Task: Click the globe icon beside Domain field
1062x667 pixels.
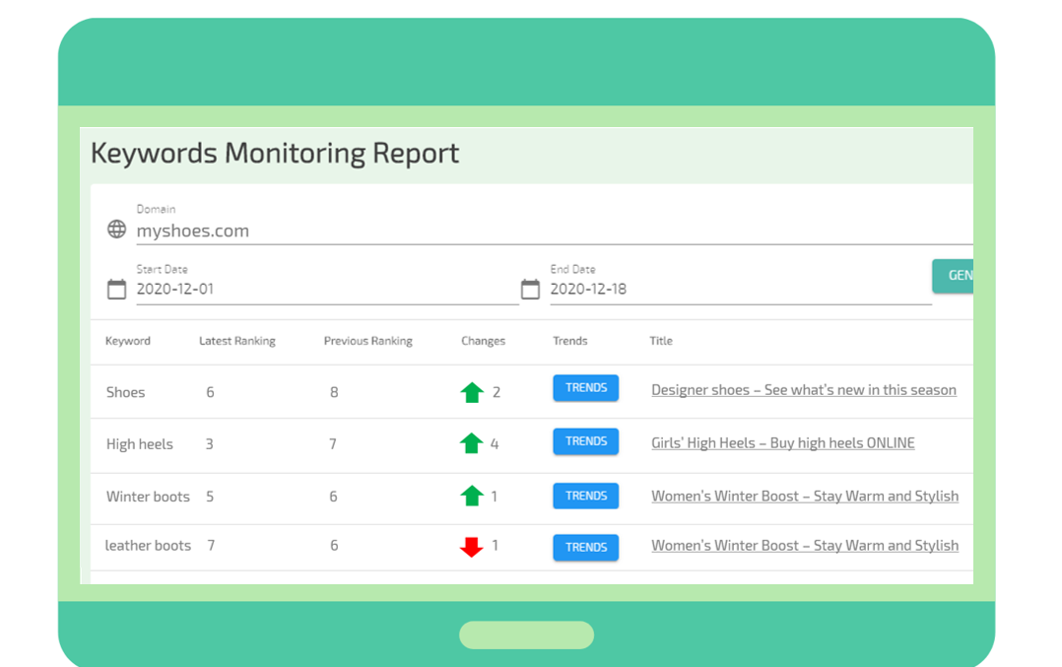Action: tap(116, 230)
